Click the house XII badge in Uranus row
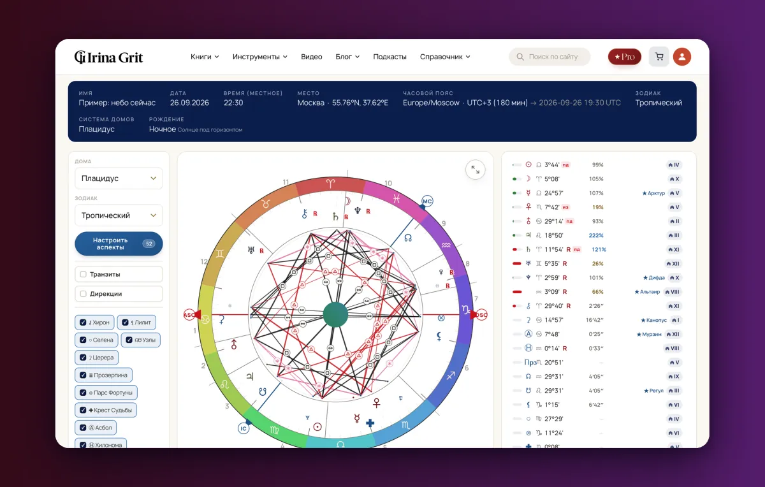This screenshot has width=765, height=487. [x=673, y=263]
